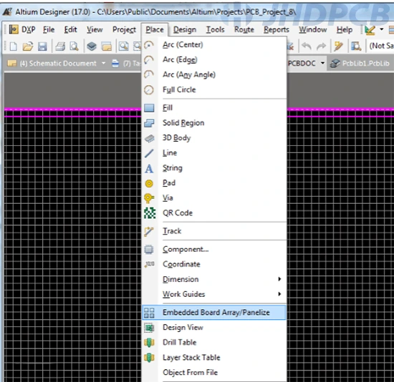Open the Edit menu
This screenshot has width=394, height=382.
pyautogui.click(x=70, y=29)
